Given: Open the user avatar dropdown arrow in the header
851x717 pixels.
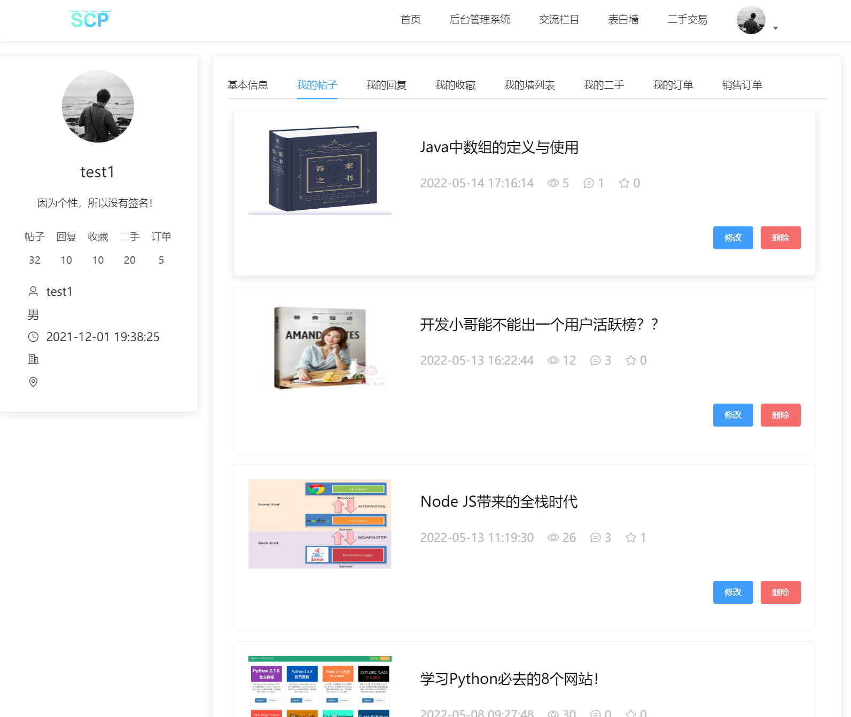Looking at the screenshot, I should tap(776, 28).
